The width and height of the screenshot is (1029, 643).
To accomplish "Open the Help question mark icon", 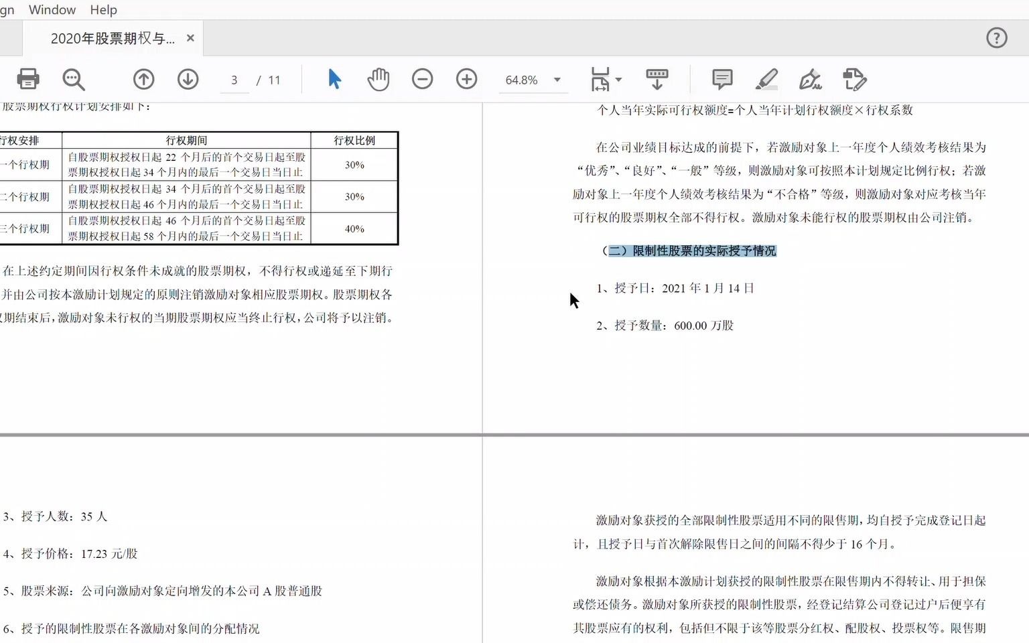I will click(x=997, y=38).
